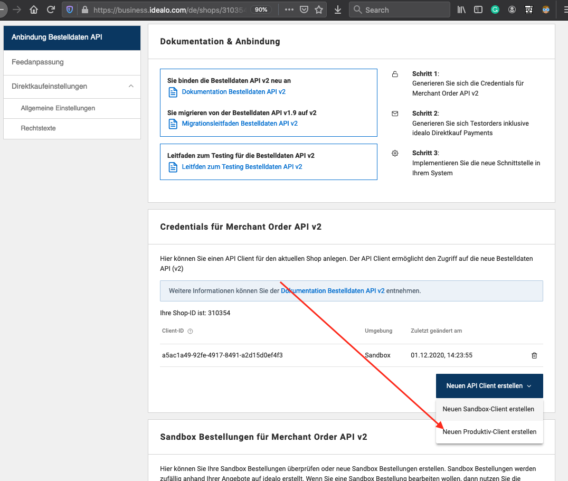Click the Sandbox environment cell
Viewport: 568px width, 481px height.
tap(377, 355)
